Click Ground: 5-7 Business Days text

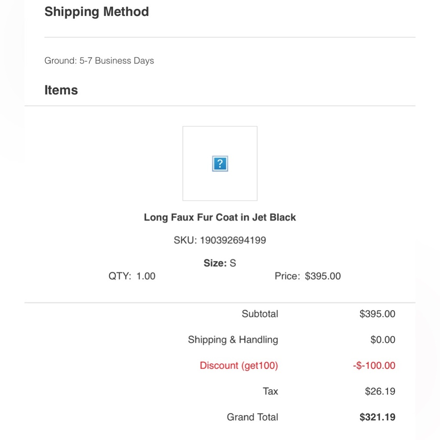click(x=99, y=61)
